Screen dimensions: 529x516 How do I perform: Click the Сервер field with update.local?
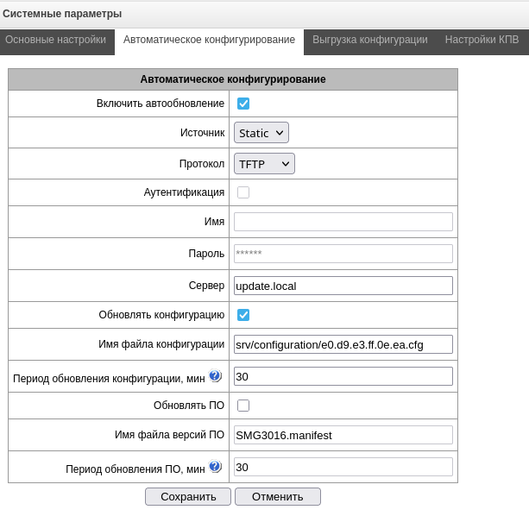343,286
